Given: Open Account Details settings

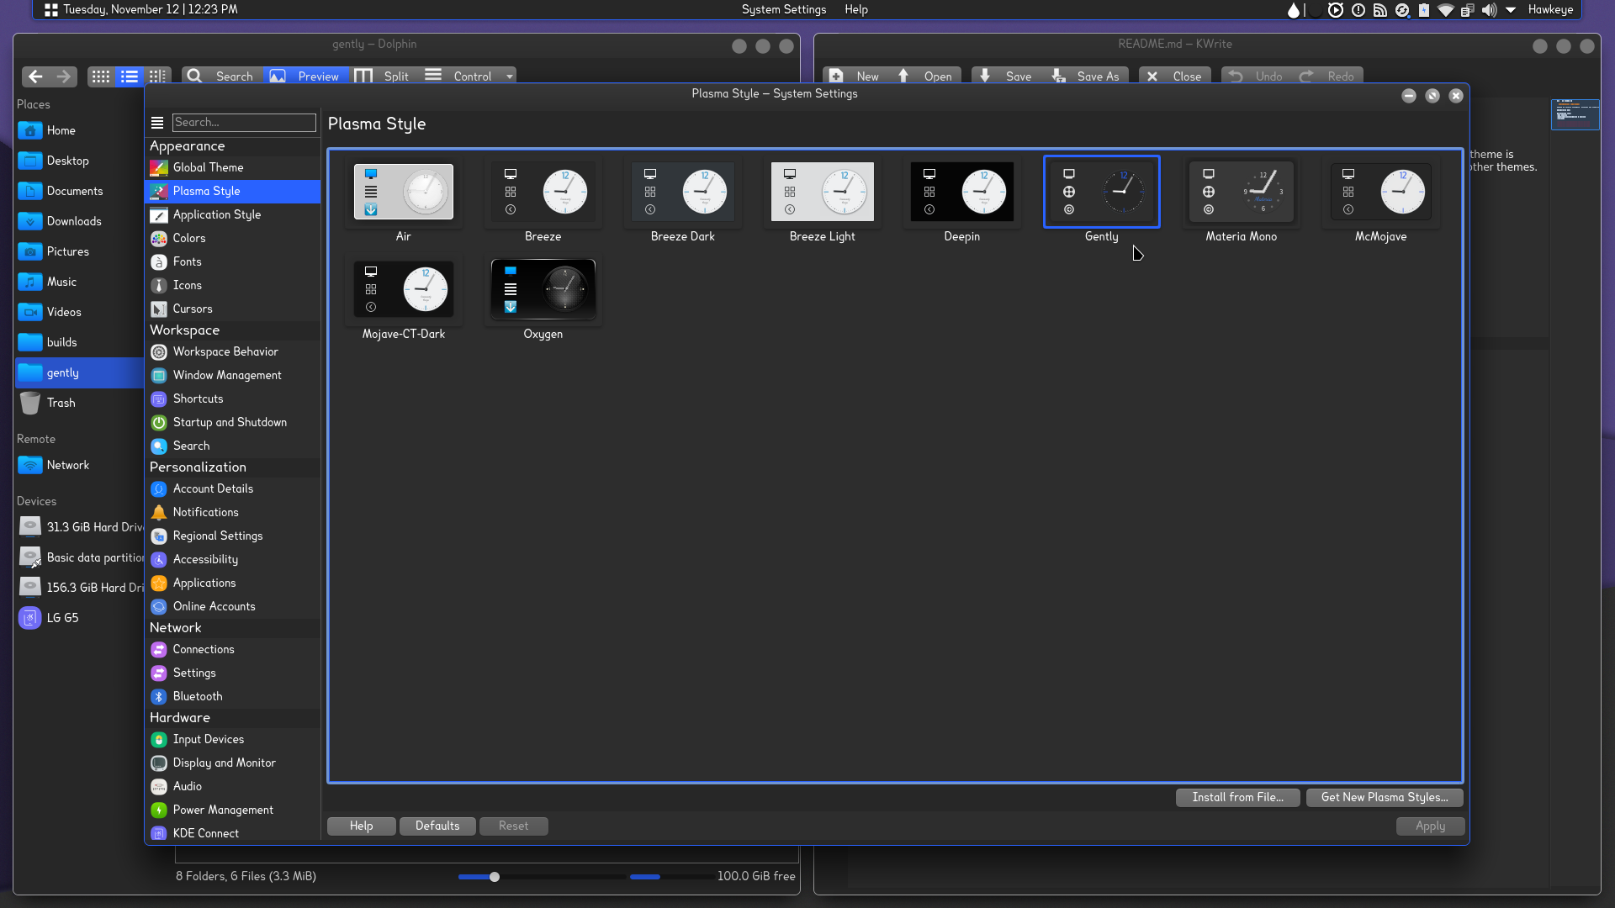Looking at the screenshot, I should [x=232, y=488].
